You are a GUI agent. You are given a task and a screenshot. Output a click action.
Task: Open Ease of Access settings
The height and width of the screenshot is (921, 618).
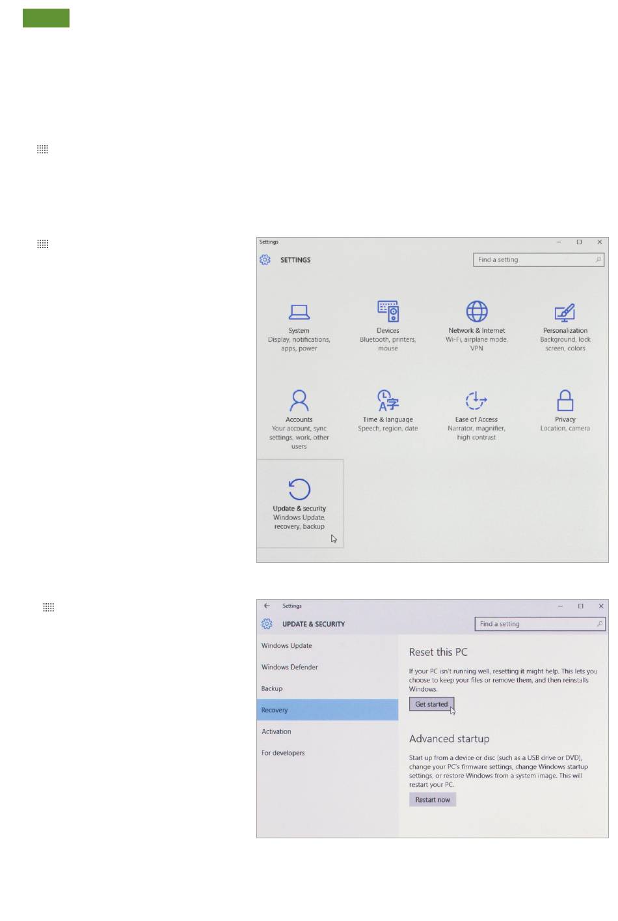[476, 416]
